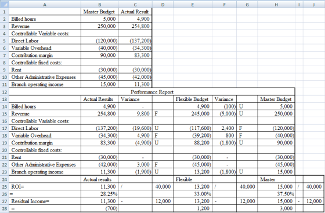Click the 28.25% ROI result
Image resolution: width=325 pixels, height=213 pixels.
pos(99,194)
